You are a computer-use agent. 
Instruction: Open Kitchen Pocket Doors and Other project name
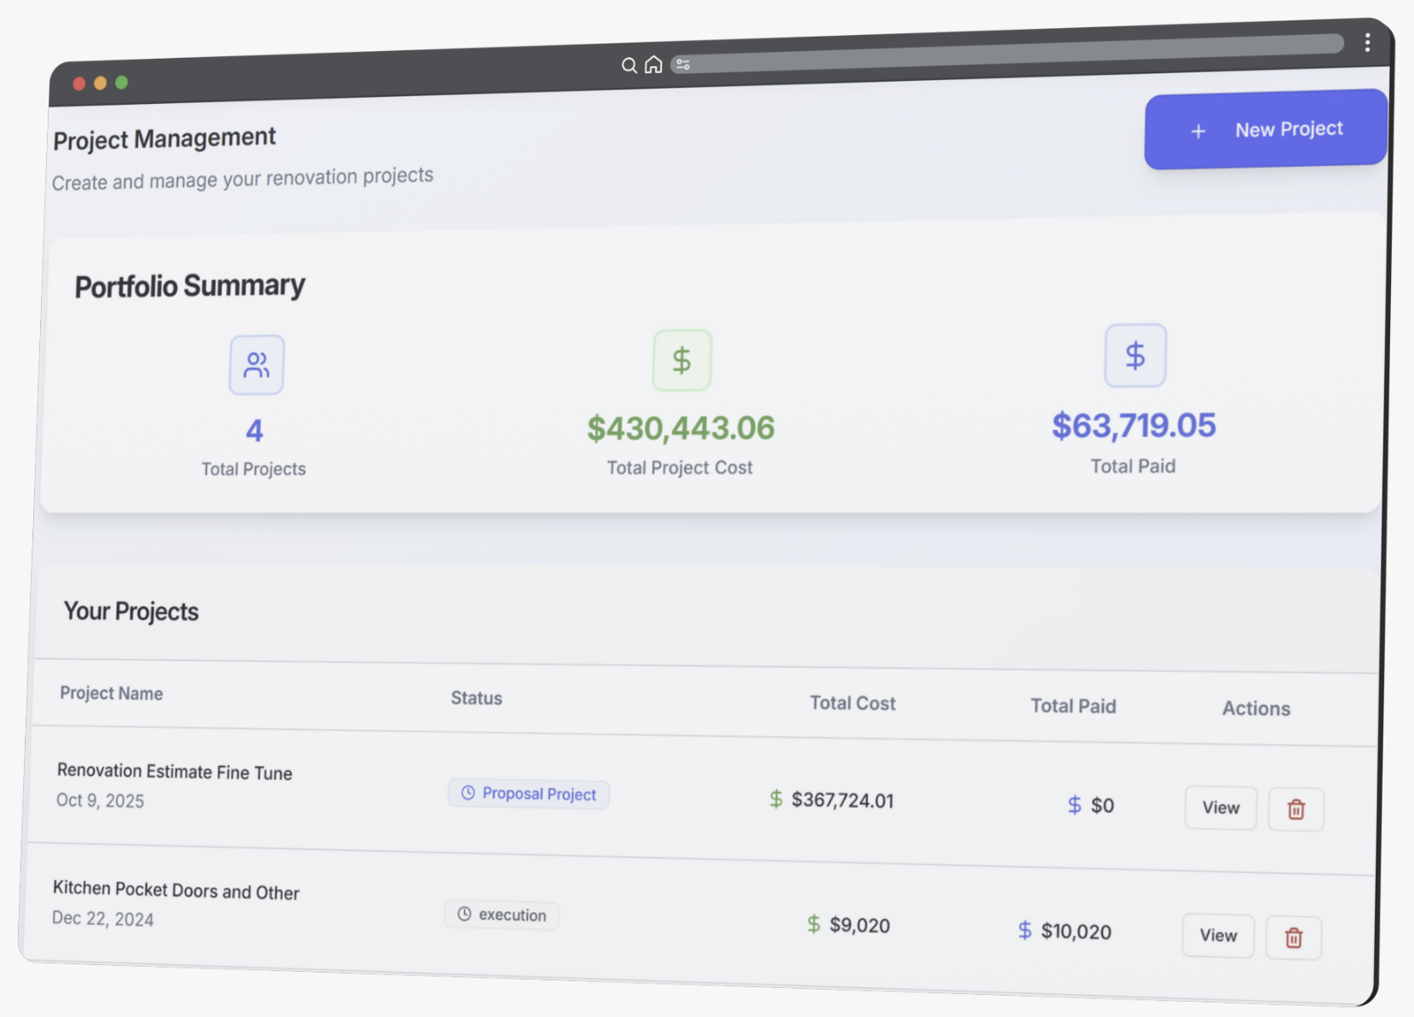(x=175, y=890)
